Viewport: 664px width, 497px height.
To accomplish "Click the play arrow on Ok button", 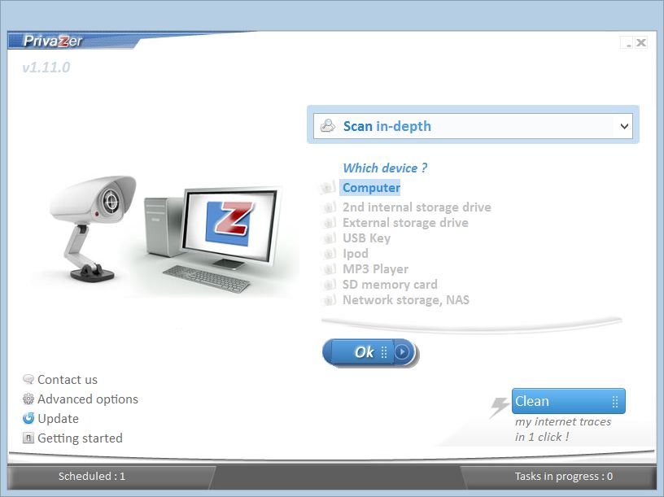I will pyautogui.click(x=402, y=351).
